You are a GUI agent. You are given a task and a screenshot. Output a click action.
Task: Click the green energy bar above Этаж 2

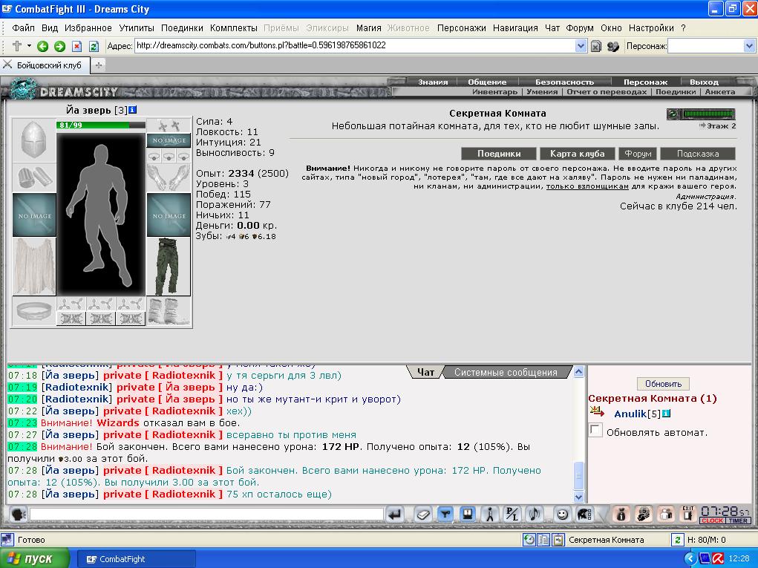pyautogui.click(x=708, y=114)
